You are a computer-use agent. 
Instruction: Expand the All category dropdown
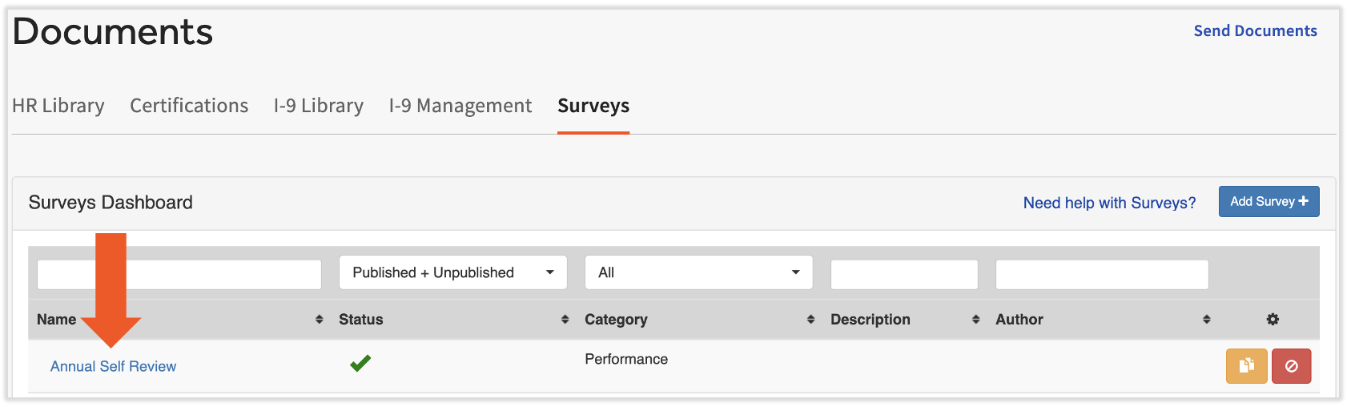tap(698, 272)
